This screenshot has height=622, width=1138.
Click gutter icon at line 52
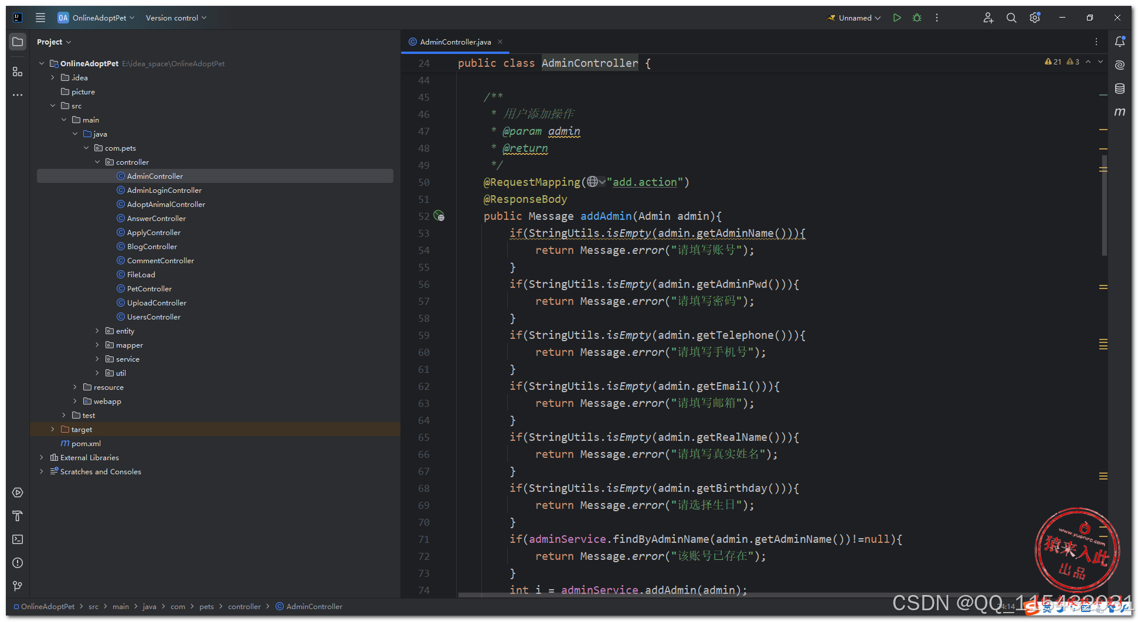tap(439, 216)
